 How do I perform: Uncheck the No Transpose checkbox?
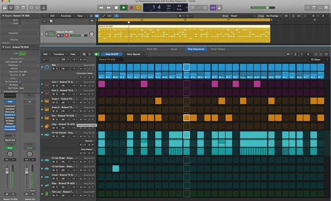[x=20, y=82]
